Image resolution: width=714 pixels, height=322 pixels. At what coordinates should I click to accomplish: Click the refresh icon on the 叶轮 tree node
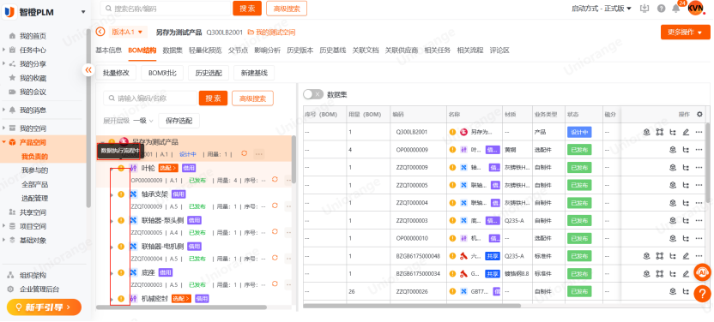coord(275,180)
